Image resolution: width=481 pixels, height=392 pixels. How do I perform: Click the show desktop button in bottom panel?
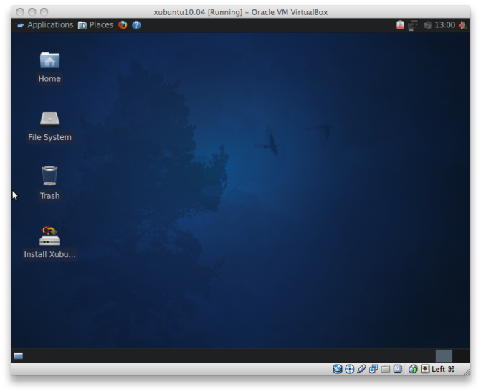(19, 356)
